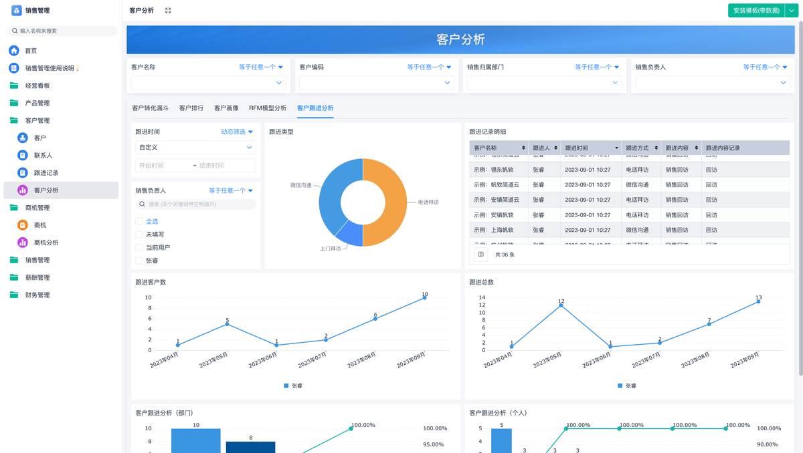
Task: Open 首页 home icon in sidebar
Action: pos(14,51)
